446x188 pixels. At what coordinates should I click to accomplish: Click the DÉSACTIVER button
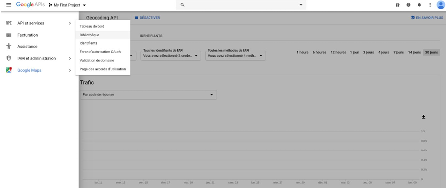148,18
